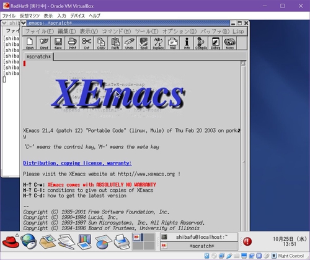Screen dimensions: 310x260
Task: Click the VirtualBox display monitor status icon
Action: tap(244, 256)
